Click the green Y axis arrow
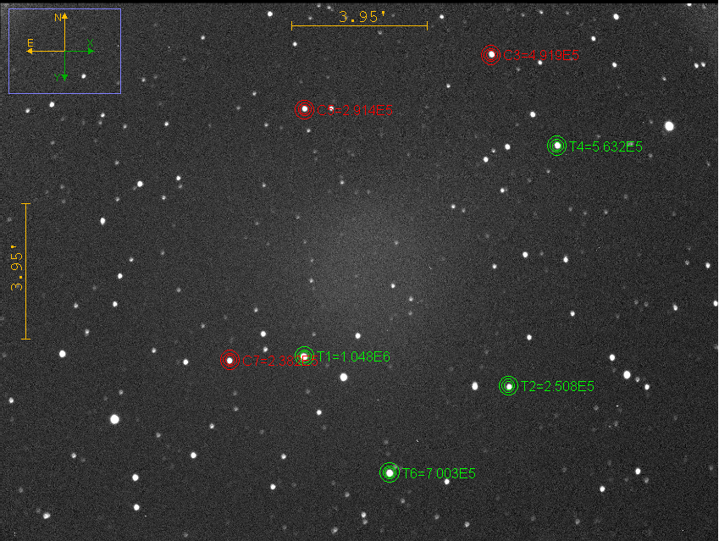Screen dimensions: 719x541 tap(65, 77)
